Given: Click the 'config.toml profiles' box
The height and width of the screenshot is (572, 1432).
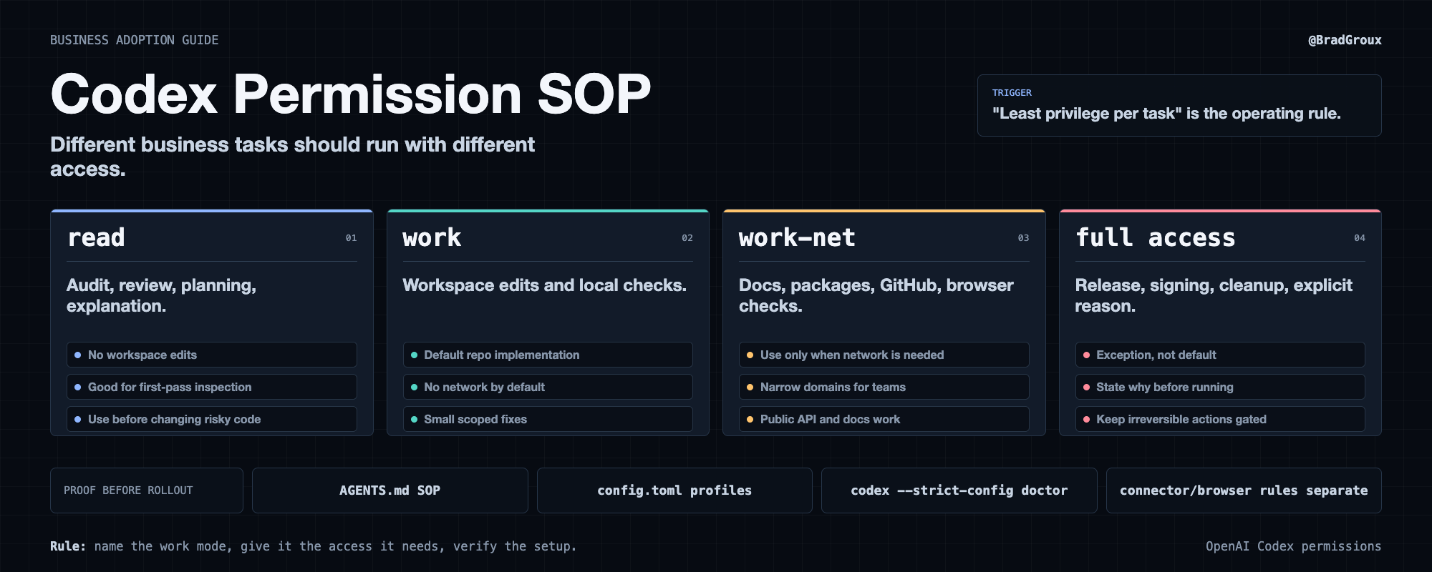Looking at the screenshot, I should click(x=674, y=490).
